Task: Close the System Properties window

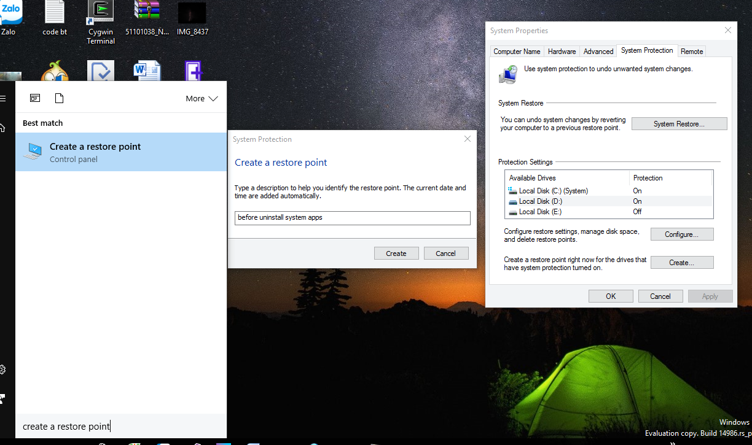Action: (728, 31)
